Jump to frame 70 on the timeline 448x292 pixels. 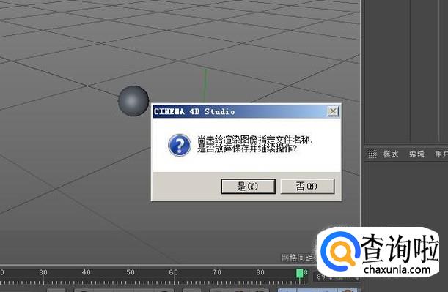pos(217,272)
